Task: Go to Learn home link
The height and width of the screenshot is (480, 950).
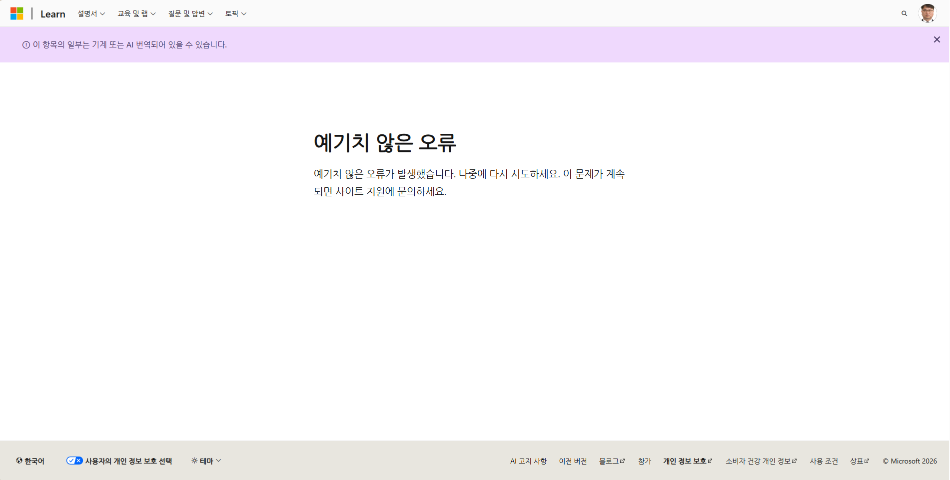Action: [53, 14]
